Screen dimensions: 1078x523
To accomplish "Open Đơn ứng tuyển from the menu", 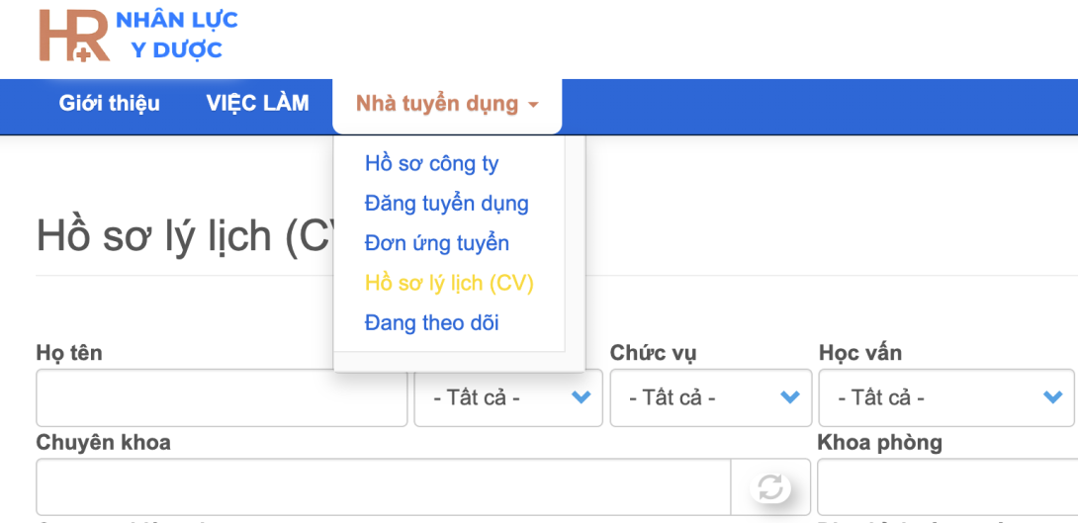I will click(x=436, y=243).
